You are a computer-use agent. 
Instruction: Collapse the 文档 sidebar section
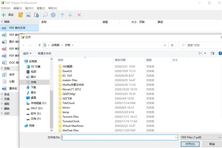click(2, 69)
